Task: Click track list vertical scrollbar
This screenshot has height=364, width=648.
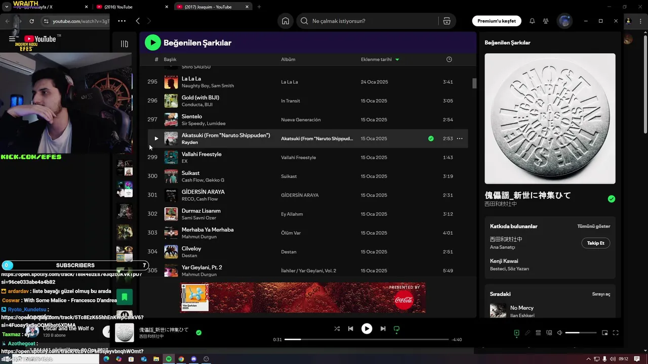Action: click(474, 83)
